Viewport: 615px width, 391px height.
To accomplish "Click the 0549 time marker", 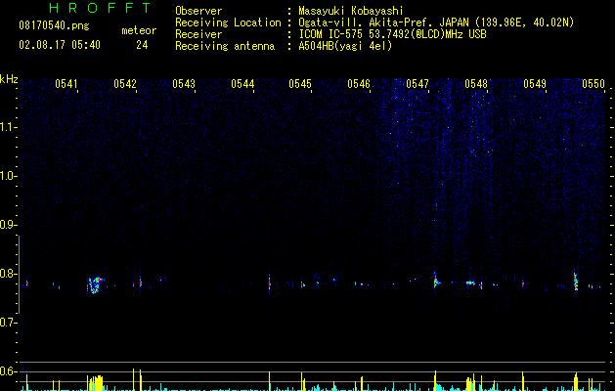I will 535,84.
